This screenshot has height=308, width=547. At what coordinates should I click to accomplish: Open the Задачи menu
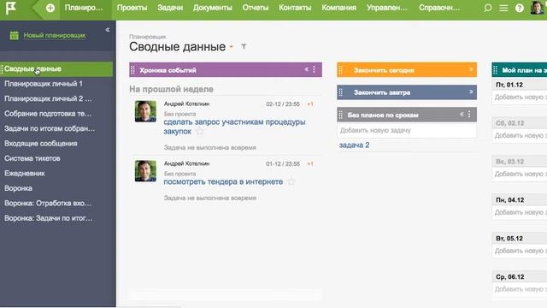(170, 8)
